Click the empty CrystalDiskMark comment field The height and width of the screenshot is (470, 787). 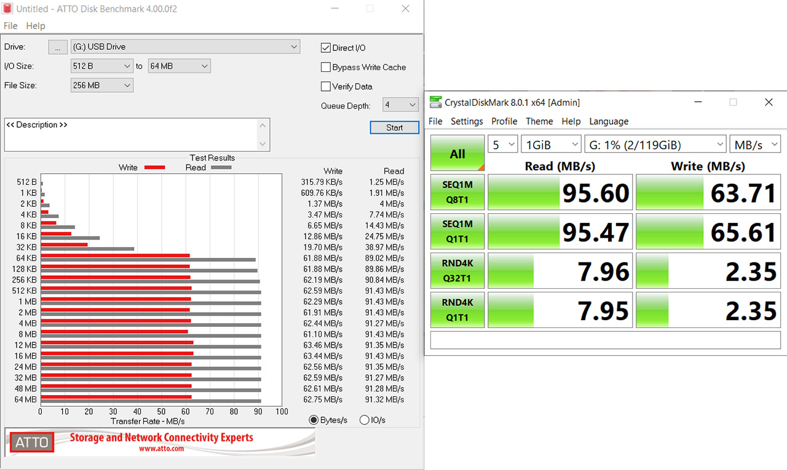[606, 340]
